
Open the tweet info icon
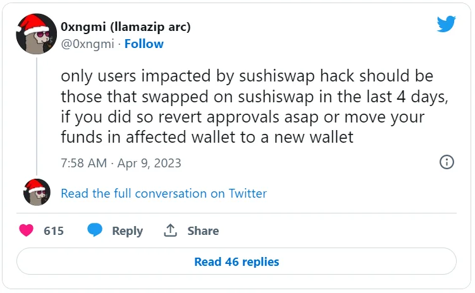point(447,162)
